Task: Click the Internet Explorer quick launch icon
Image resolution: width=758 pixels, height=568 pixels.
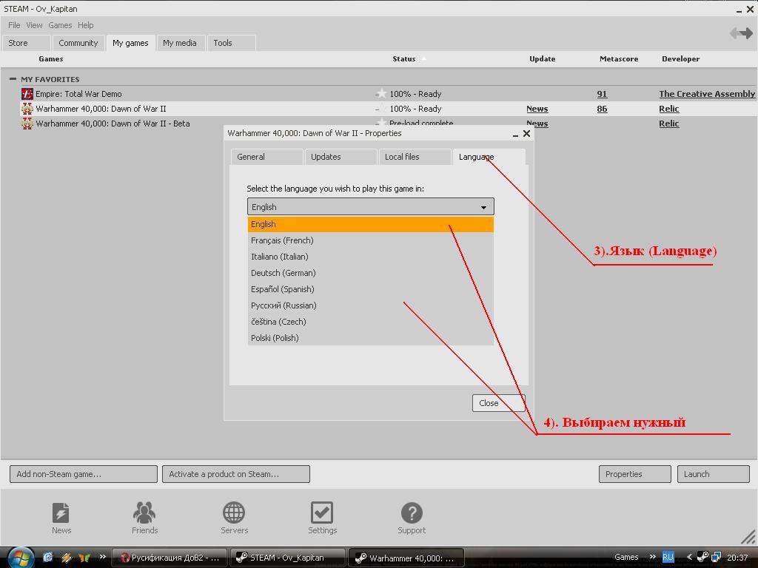Action: point(48,558)
